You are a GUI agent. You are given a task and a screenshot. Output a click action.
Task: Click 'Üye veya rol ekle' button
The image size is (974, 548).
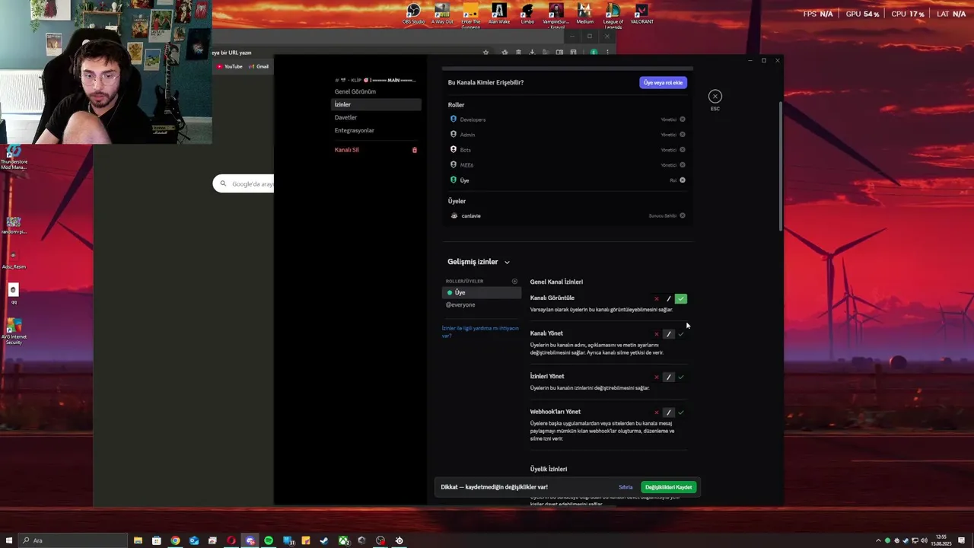tap(664, 82)
